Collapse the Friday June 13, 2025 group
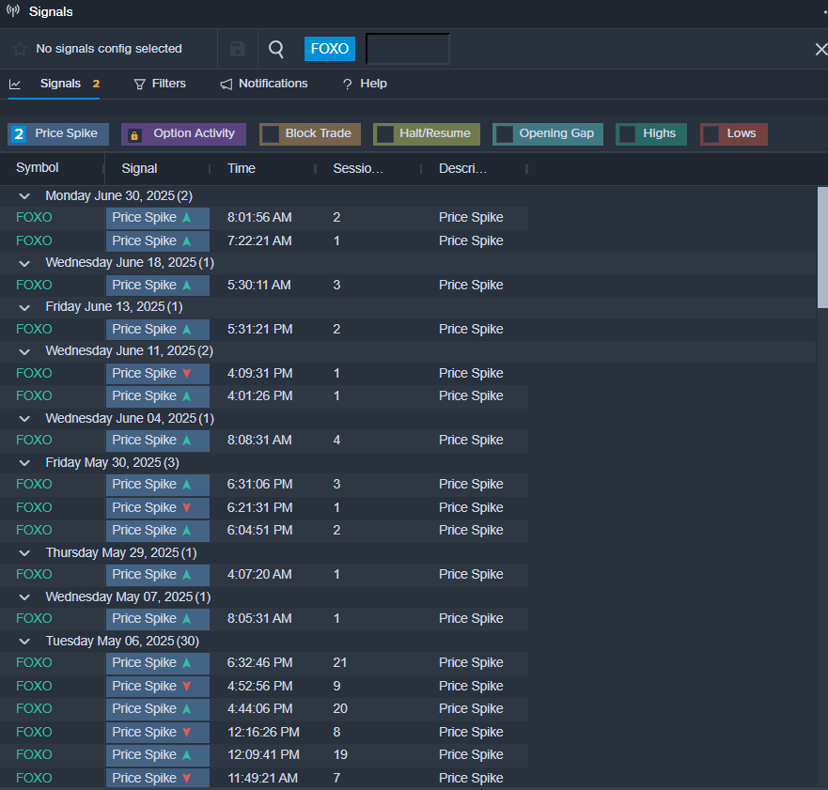The image size is (828, 790). click(x=24, y=308)
